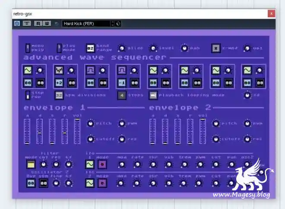The height and width of the screenshot is (209, 285).
Task: Click the envelope 2 vol slider
Action: (203, 131)
